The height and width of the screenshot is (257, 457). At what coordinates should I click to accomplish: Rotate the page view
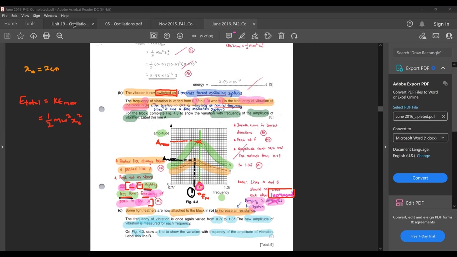294,36
